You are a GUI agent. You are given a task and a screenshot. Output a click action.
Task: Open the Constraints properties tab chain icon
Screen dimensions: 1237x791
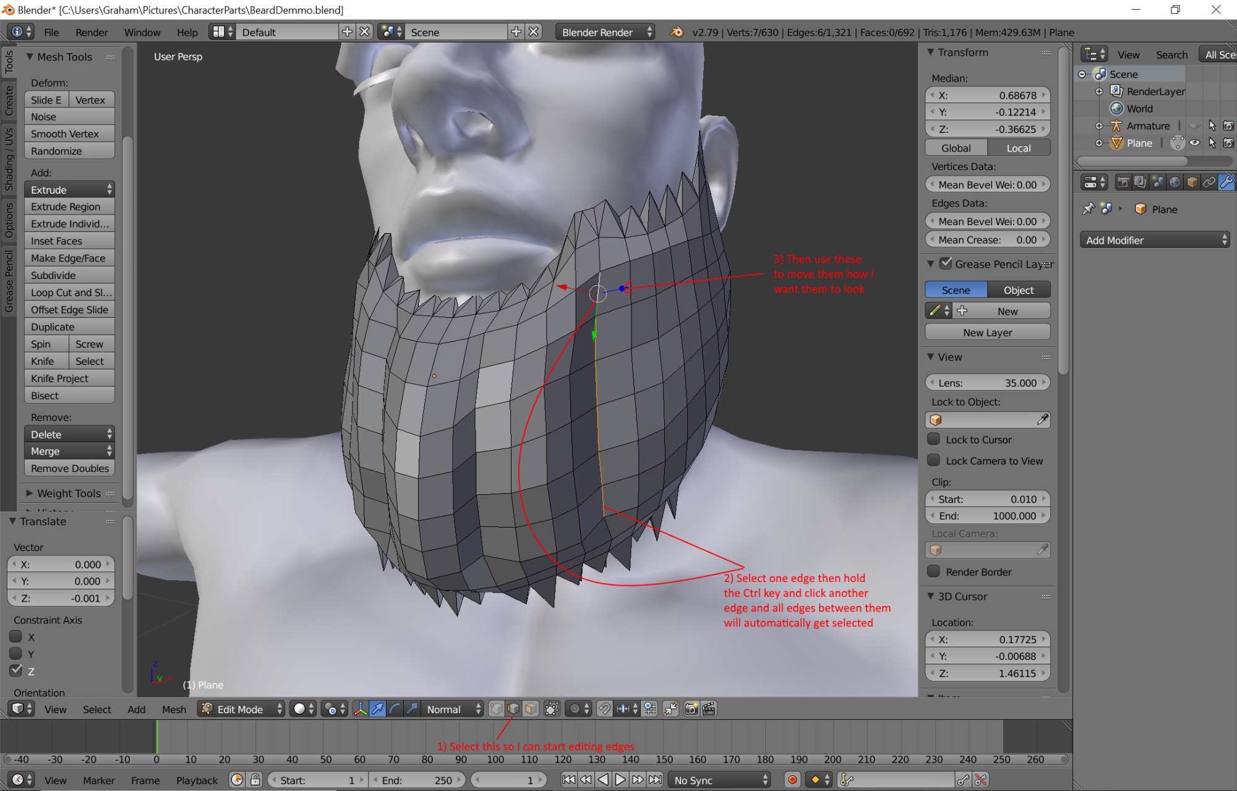pyautogui.click(x=1209, y=182)
